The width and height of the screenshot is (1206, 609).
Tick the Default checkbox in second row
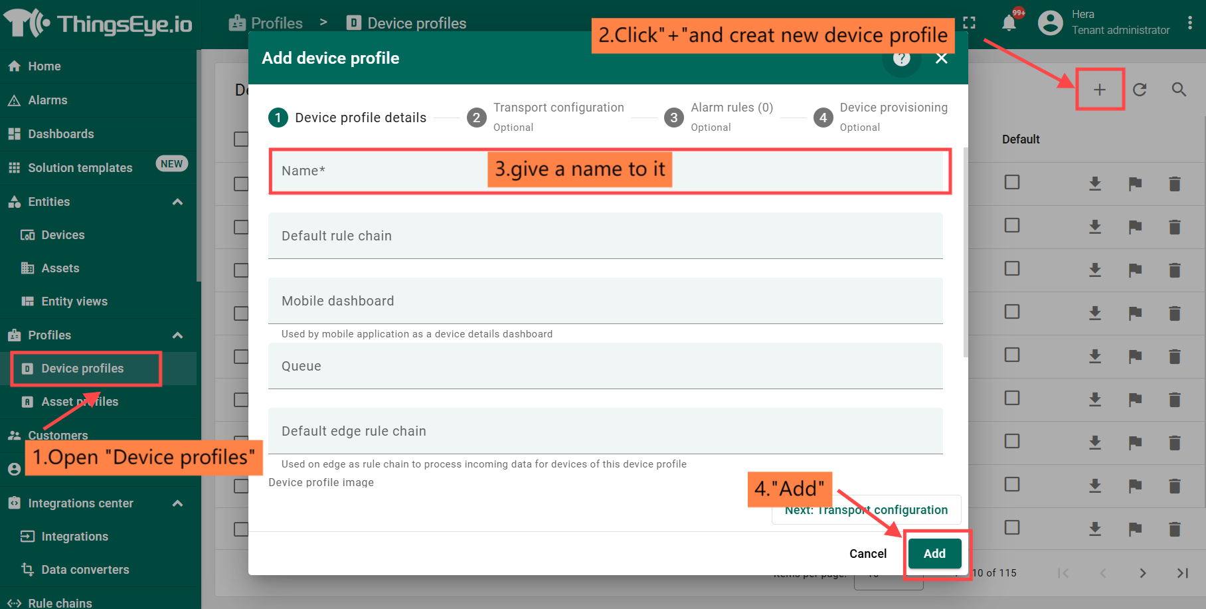[x=1012, y=225]
